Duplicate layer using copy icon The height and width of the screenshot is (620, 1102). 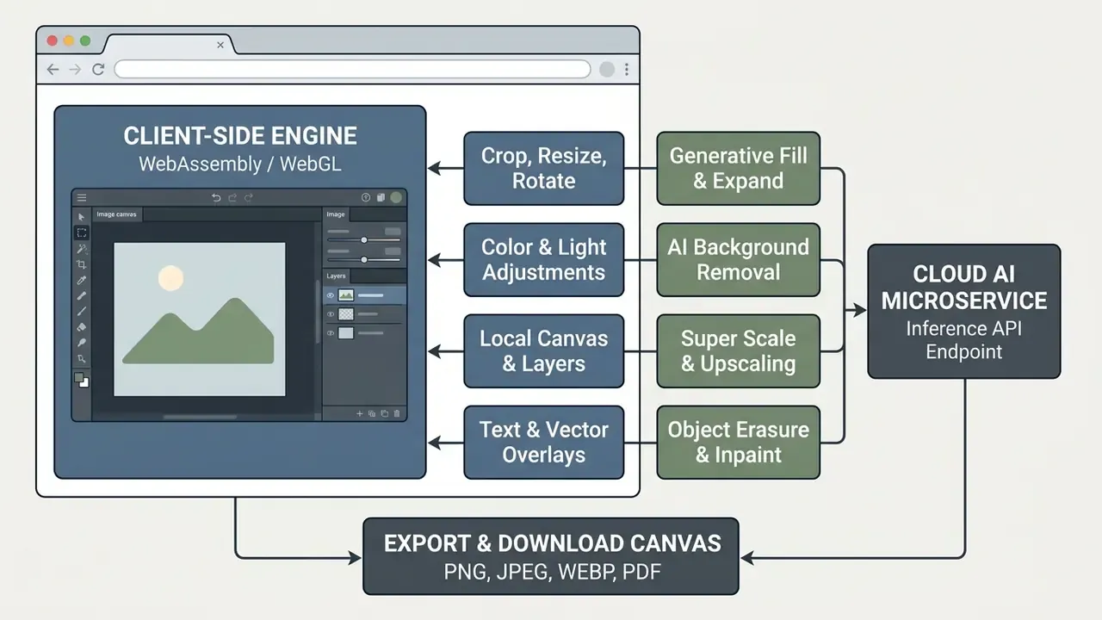coord(372,413)
